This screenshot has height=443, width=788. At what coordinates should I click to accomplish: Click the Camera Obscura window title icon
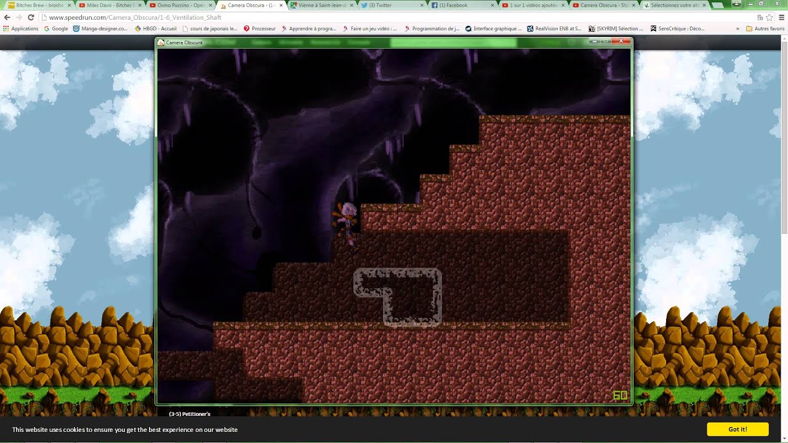pos(161,42)
